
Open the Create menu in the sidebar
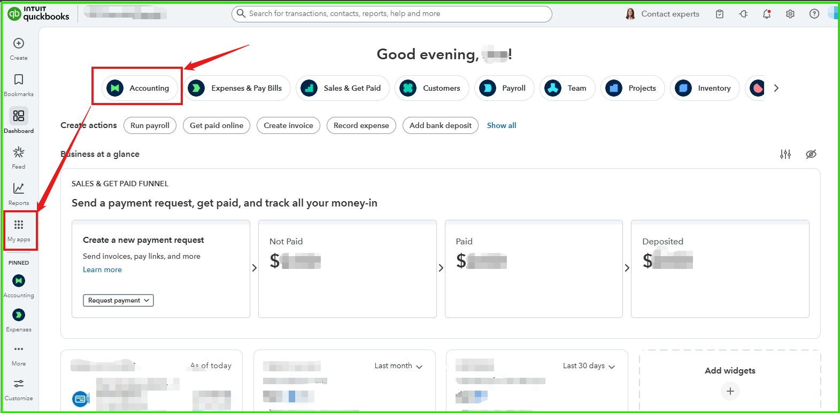click(19, 49)
